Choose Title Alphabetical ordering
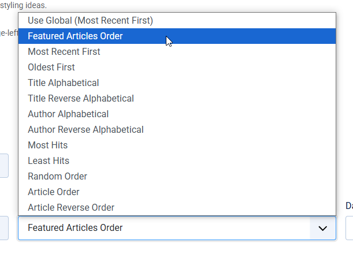This screenshot has width=353, height=254. click(63, 83)
